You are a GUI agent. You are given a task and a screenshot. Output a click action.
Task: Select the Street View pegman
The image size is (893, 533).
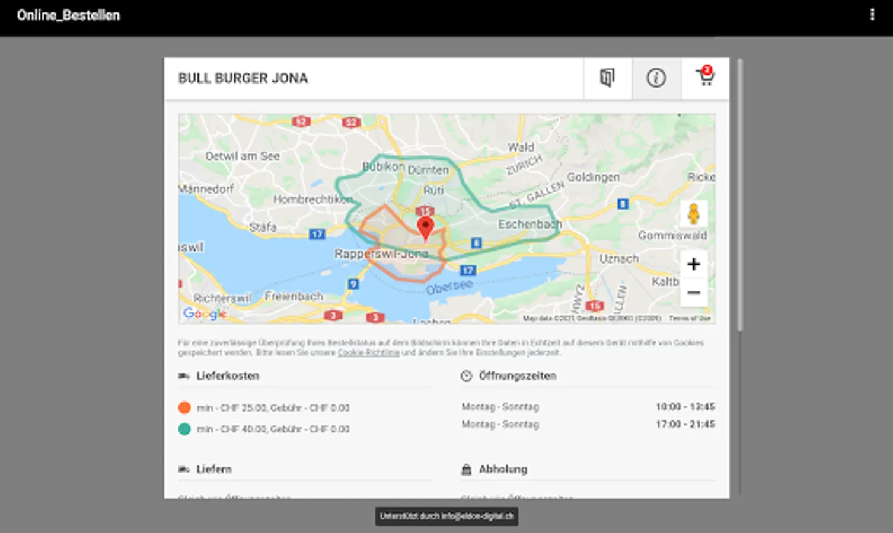pos(693,214)
